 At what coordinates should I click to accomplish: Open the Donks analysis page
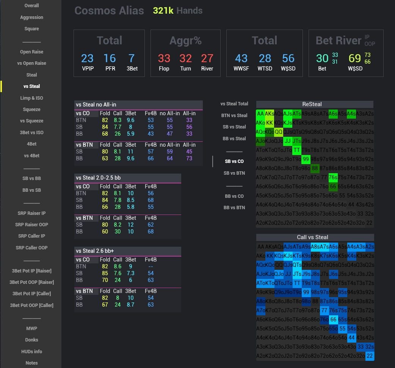(x=31, y=340)
